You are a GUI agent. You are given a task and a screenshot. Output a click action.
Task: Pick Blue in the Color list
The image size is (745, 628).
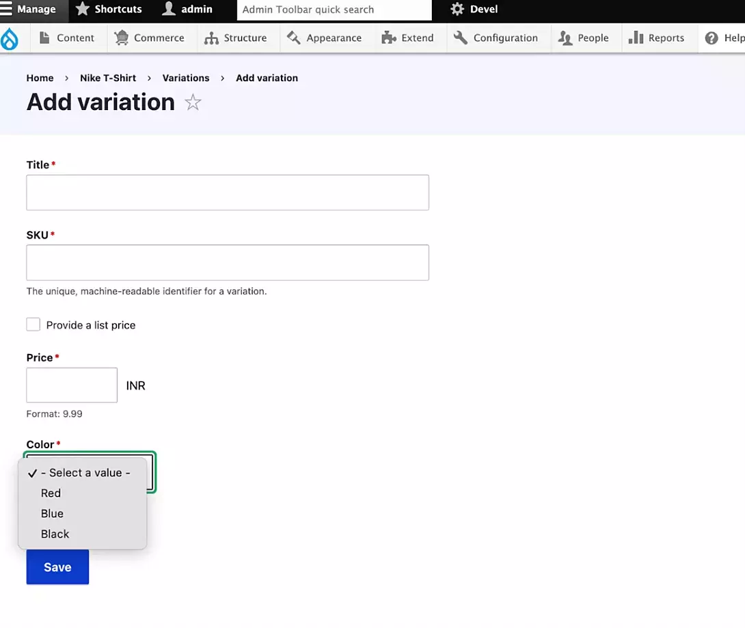point(51,513)
